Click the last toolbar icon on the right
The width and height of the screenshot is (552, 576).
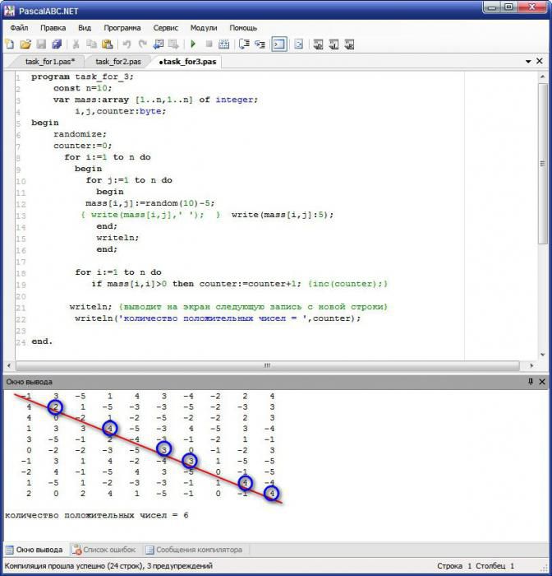349,44
